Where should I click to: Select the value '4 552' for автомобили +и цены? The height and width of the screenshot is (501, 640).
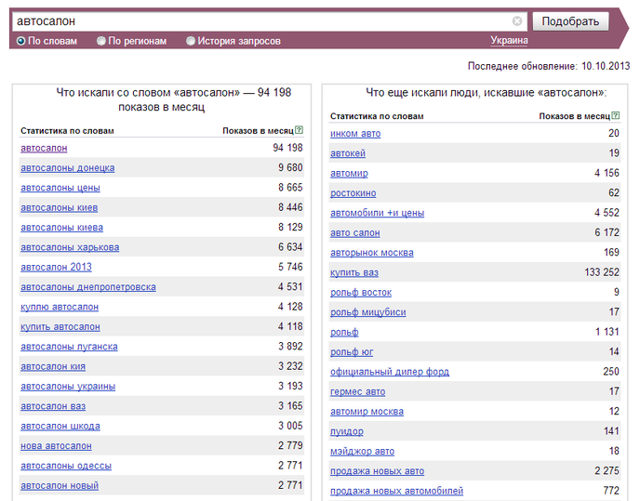coord(607,213)
